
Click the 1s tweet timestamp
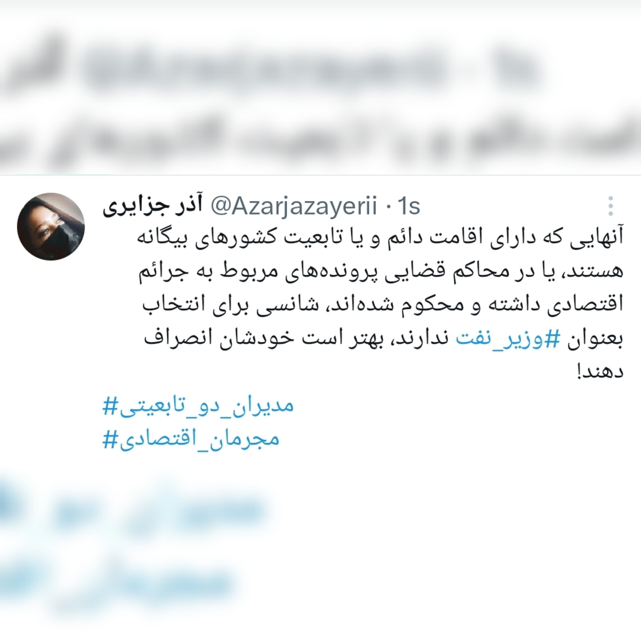click(x=407, y=207)
